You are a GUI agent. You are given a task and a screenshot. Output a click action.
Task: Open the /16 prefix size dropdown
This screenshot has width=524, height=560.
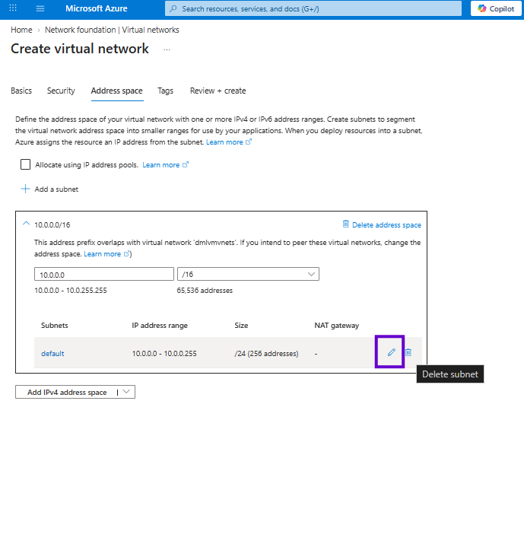tap(248, 274)
